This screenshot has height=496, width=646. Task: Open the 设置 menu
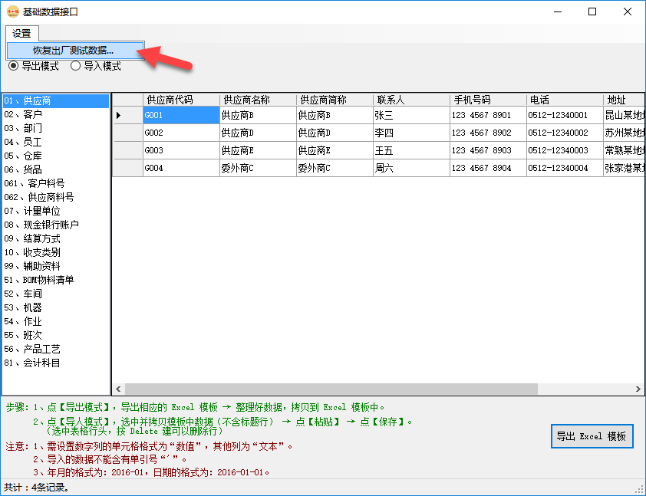pyautogui.click(x=21, y=33)
